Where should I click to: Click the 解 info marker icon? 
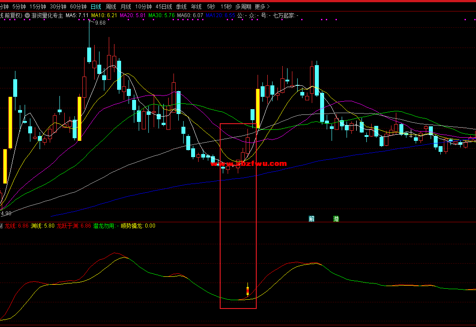click(311, 219)
